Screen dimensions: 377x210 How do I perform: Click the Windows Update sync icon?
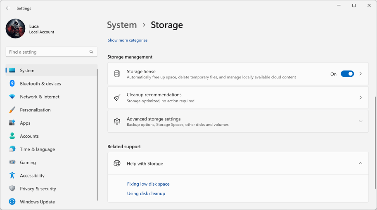[12, 202]
